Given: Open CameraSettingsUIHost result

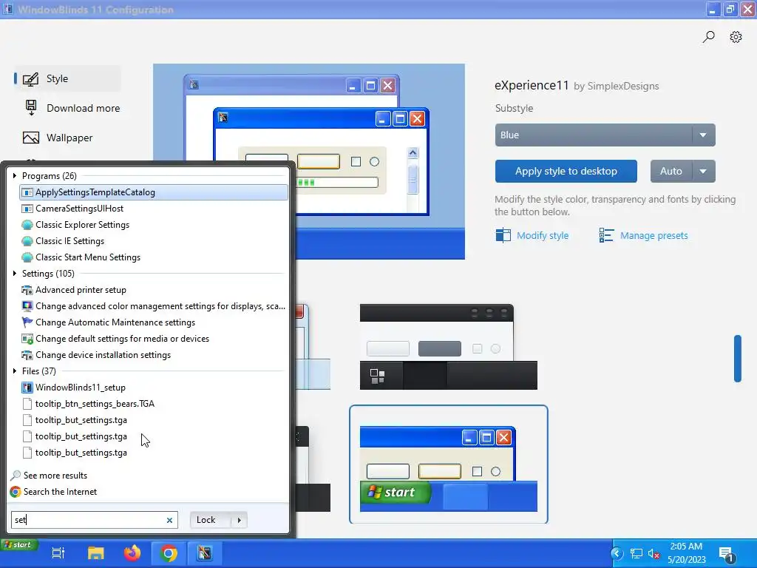Looking at the screenshot, I should pos(154,209).
